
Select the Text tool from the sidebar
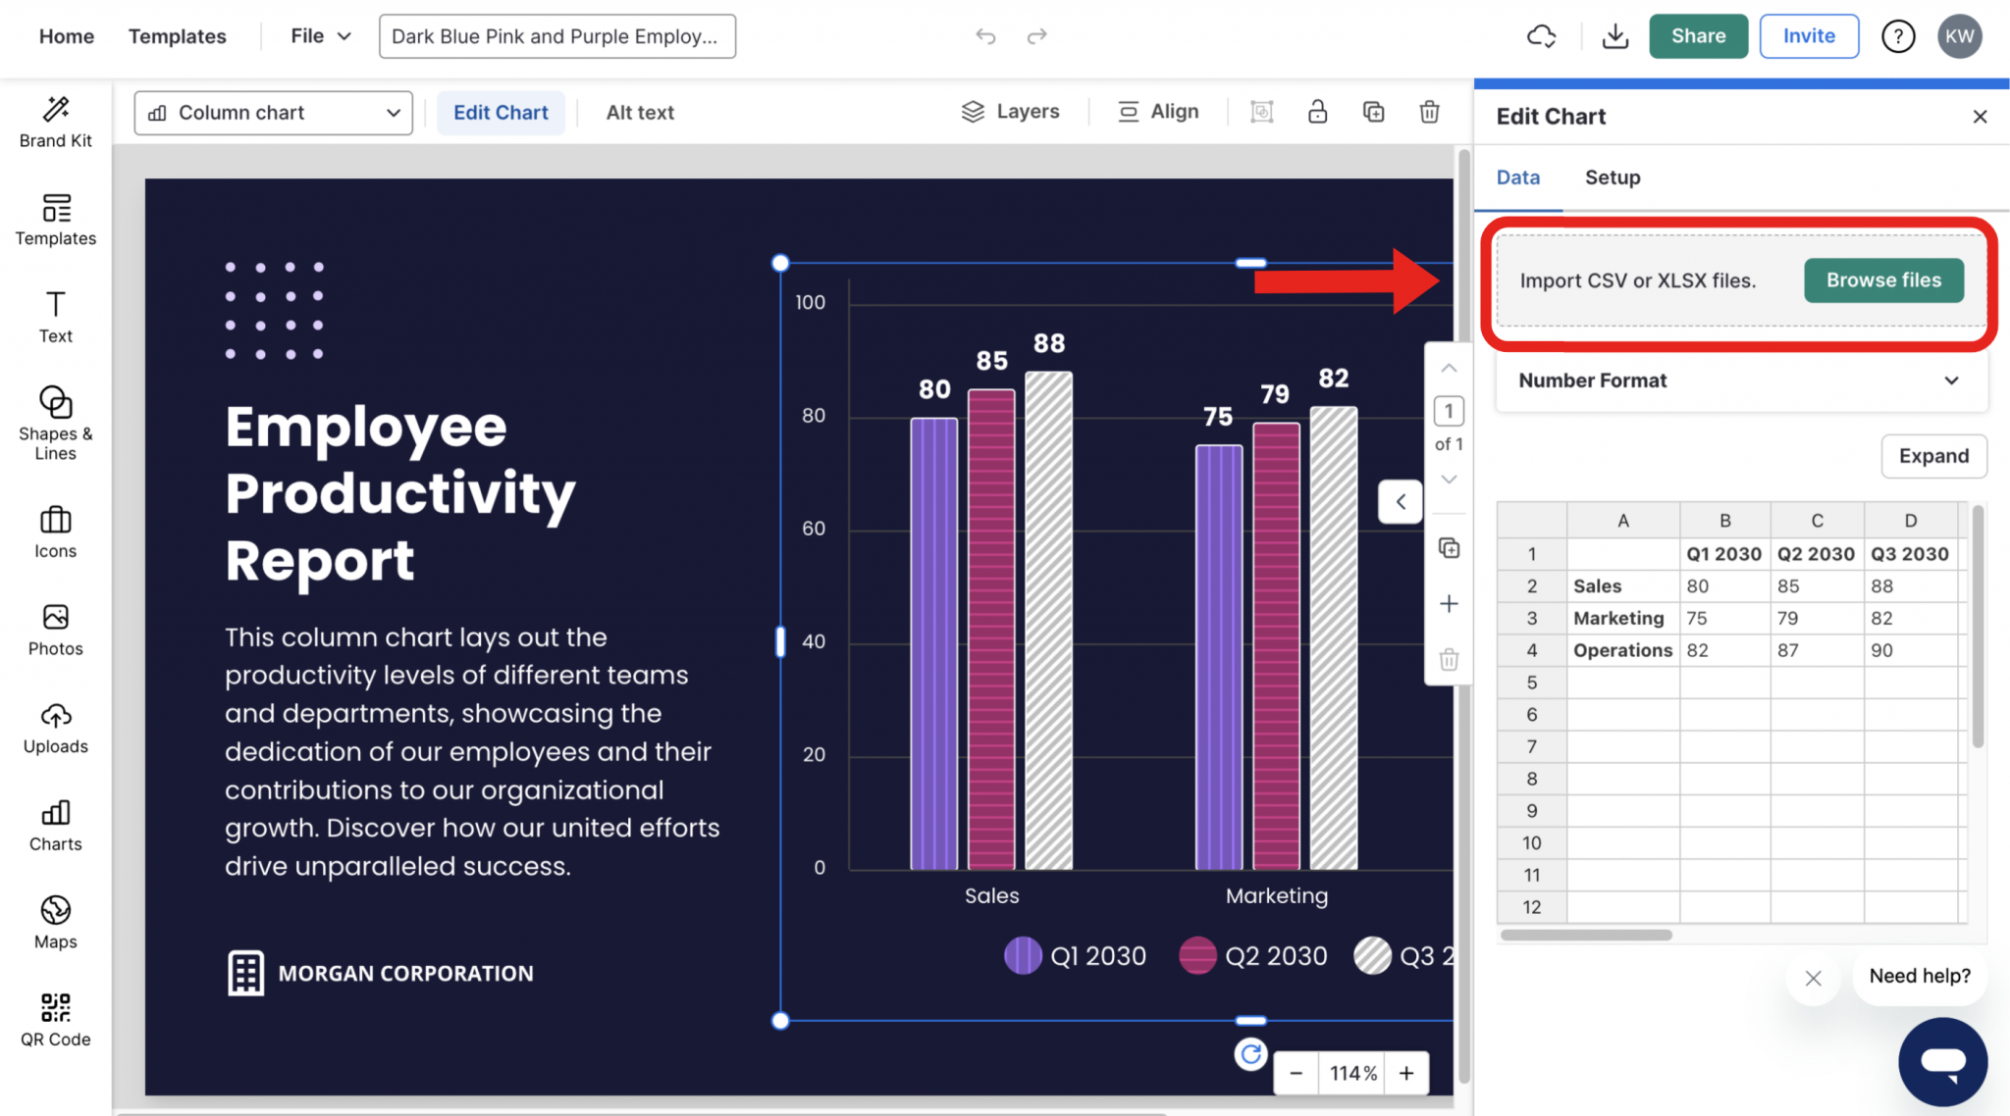[x=55, y=316]
